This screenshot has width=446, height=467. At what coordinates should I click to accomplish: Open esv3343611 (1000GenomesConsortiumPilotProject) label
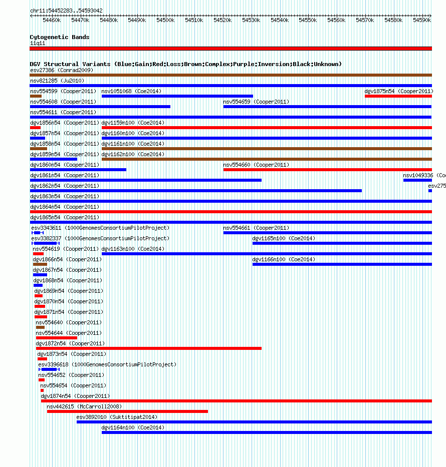click(100, 228)
